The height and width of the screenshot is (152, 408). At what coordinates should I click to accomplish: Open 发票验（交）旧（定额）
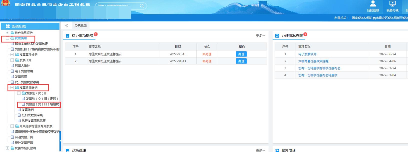(x=42, y=99)
